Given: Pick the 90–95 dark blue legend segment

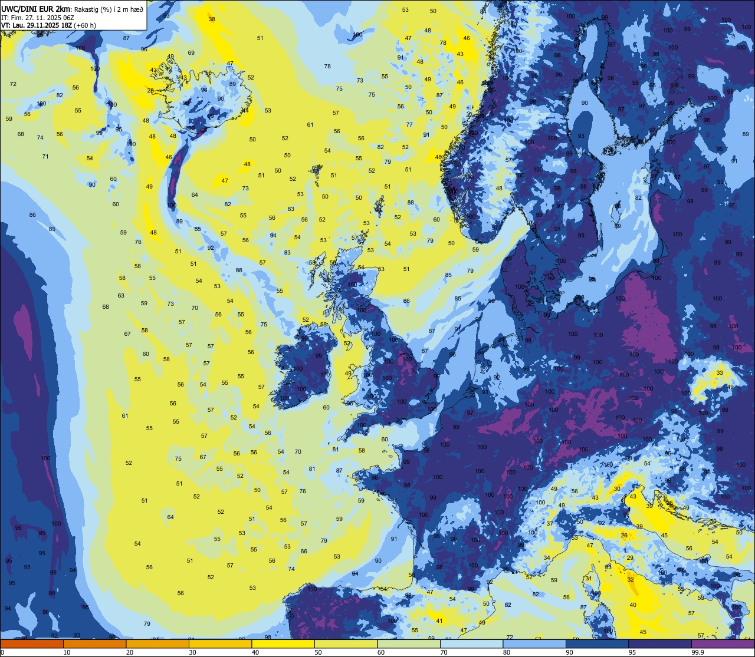Looking at the screenshot, I should coord(597,643).
